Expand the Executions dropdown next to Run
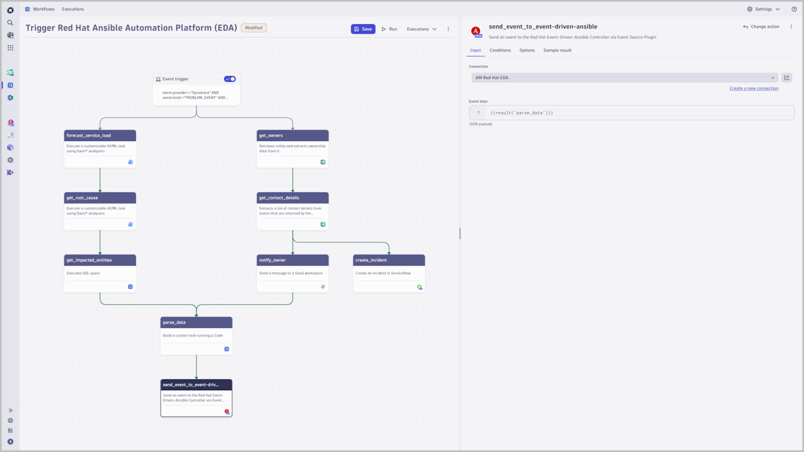This screenshot has width=804, height=452. (x=422, y=28)
